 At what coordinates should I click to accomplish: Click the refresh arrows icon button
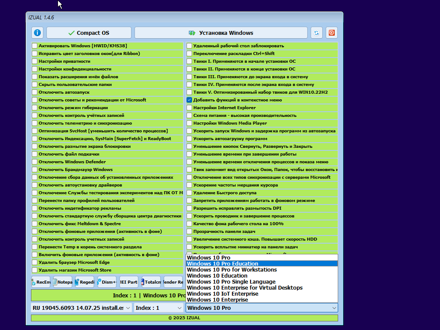[x=317, y=33]
